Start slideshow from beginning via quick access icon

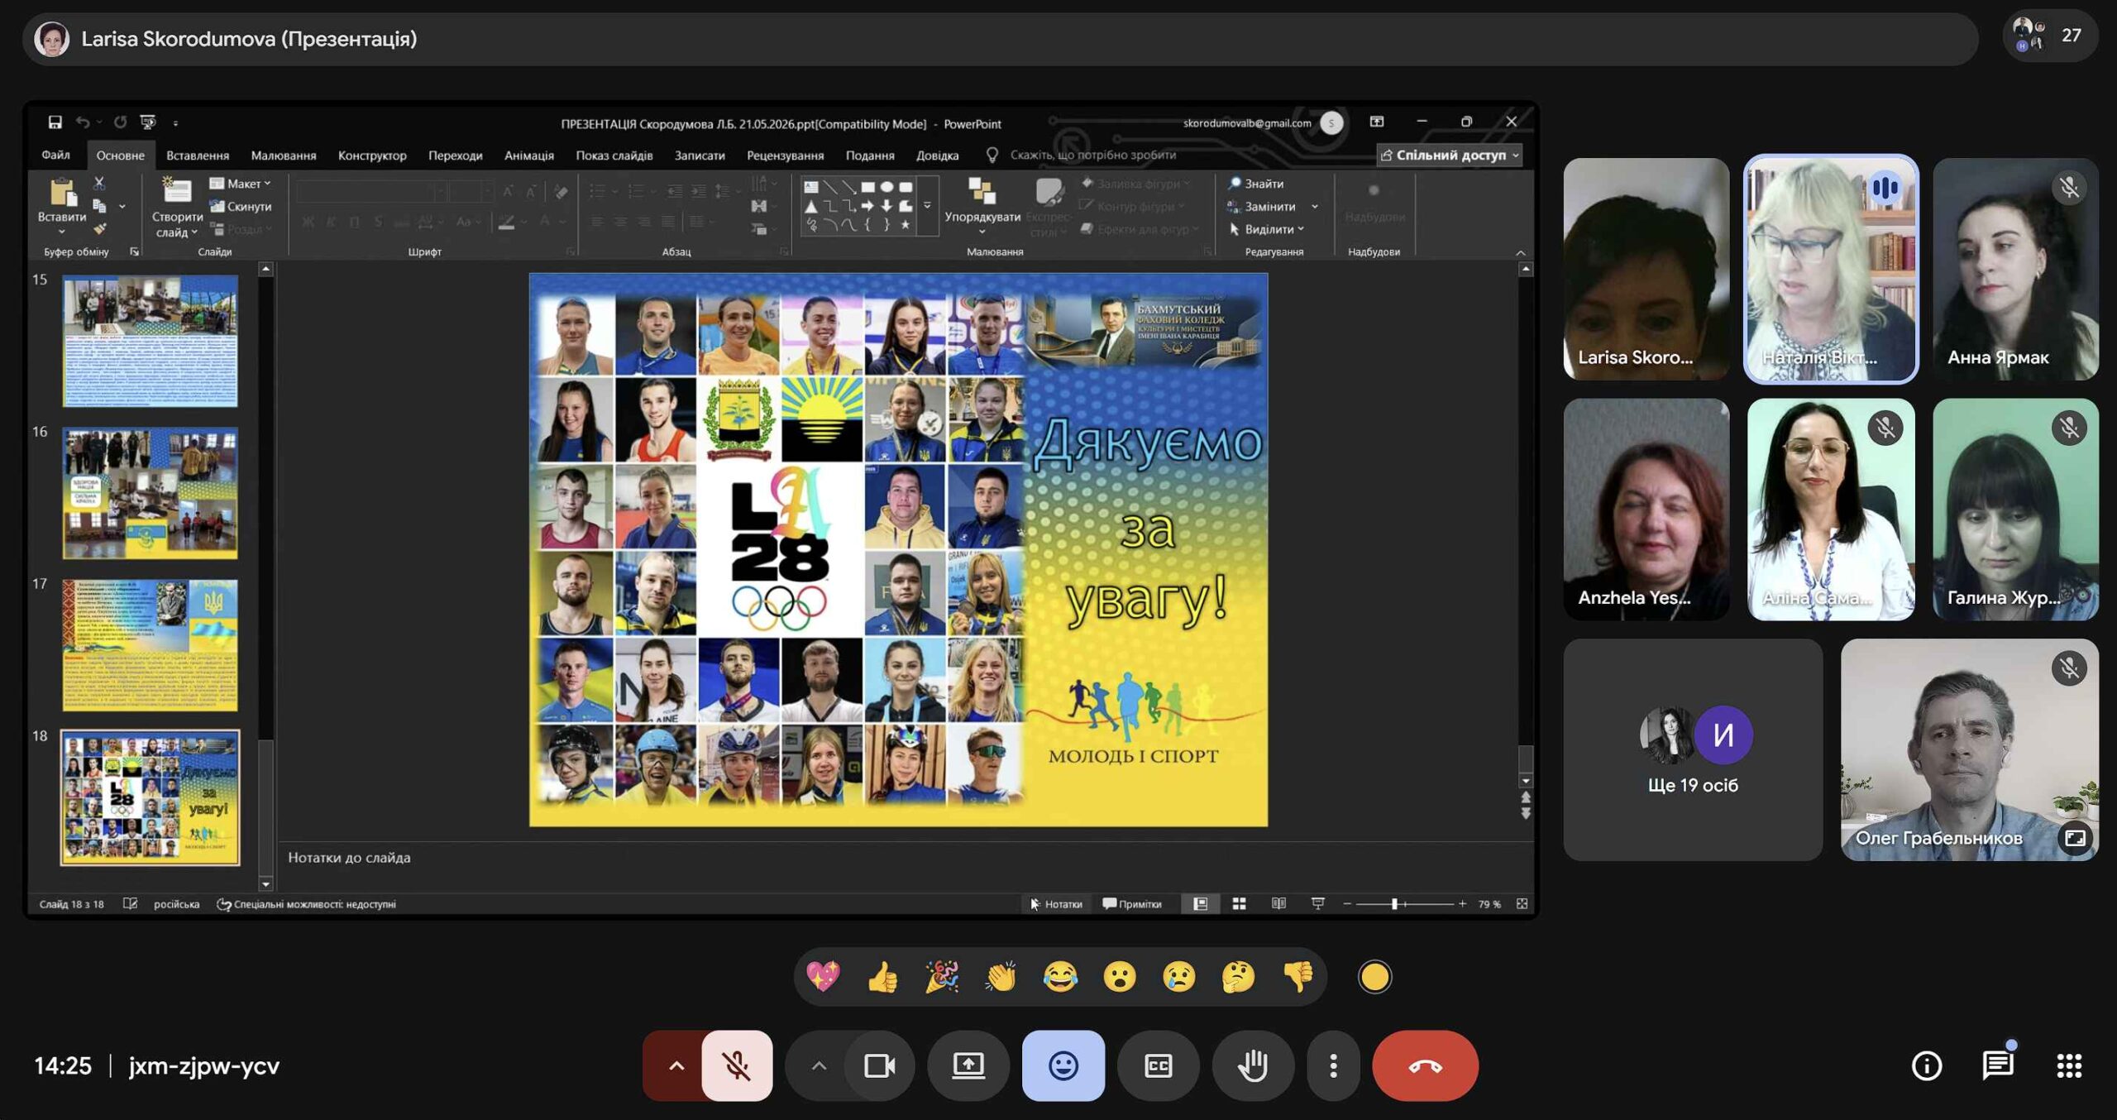pos(148,122)
